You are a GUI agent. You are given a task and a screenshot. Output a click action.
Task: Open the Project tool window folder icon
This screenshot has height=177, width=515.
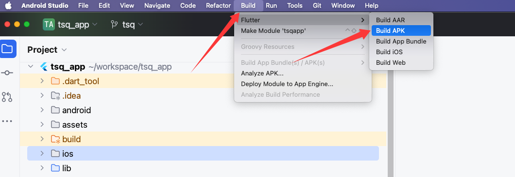7,49
